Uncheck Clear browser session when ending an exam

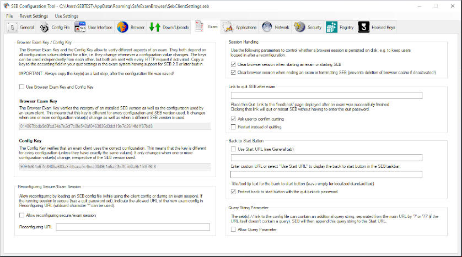pos(233,72)
